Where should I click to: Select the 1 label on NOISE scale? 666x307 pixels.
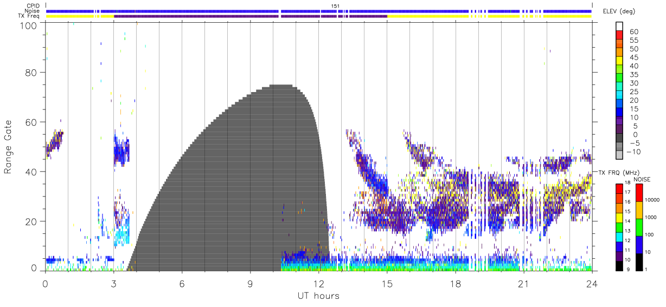(645, 269)
